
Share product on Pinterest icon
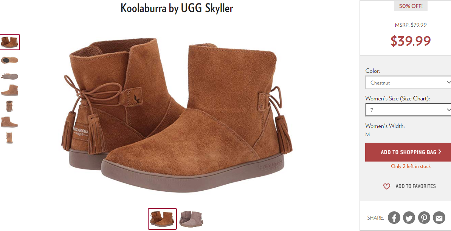coord(424,218)
